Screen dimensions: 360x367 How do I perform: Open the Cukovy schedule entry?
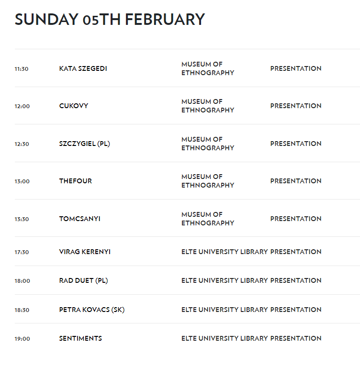click(74, 106)
